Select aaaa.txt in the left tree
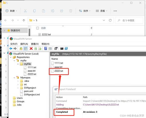This screenshot has height=118, width=146. [32, 71]
